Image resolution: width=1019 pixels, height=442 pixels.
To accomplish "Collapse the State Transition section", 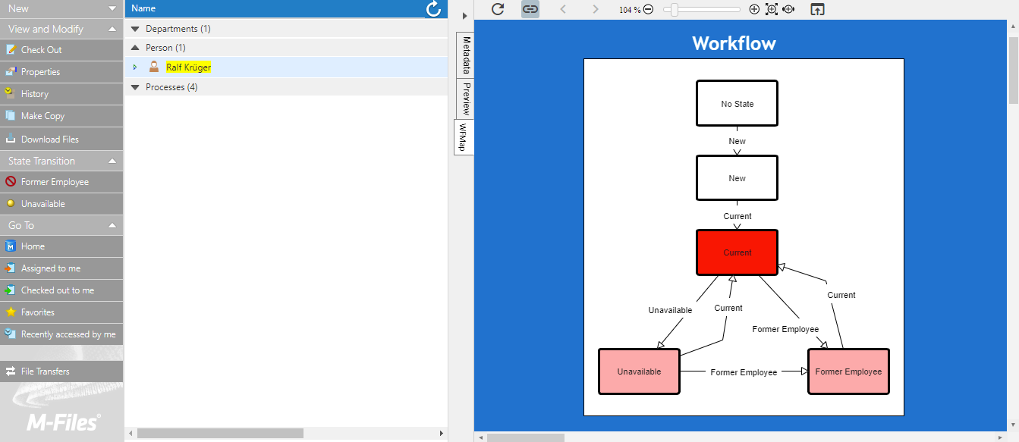I will click(x=112, y=161).
